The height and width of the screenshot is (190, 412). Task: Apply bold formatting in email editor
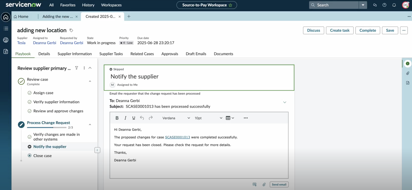click(117, 118)
